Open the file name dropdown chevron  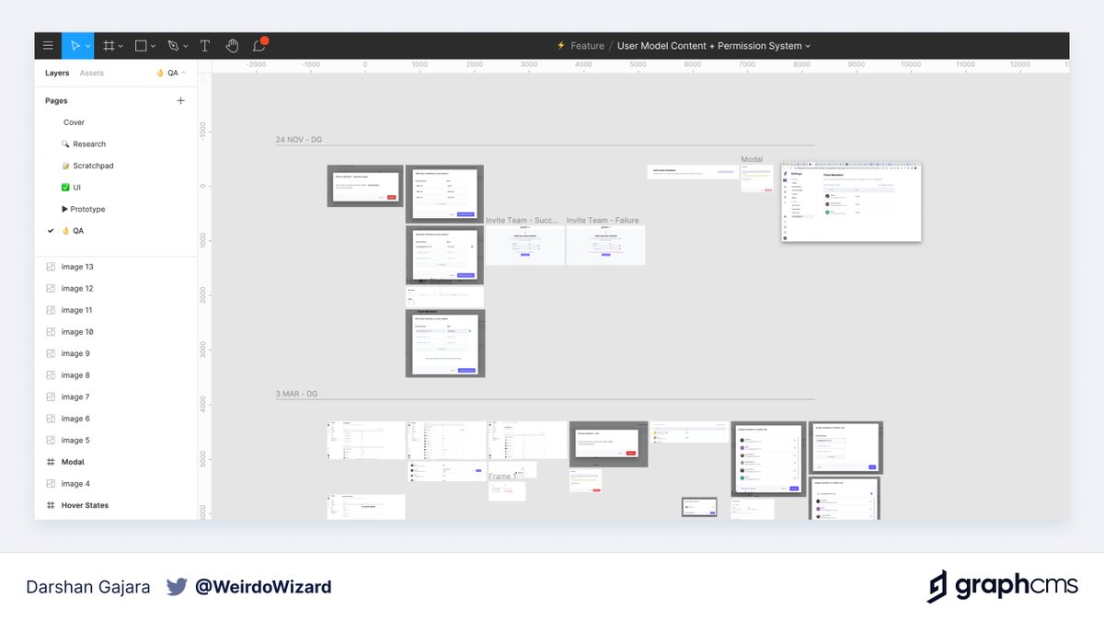808,46
